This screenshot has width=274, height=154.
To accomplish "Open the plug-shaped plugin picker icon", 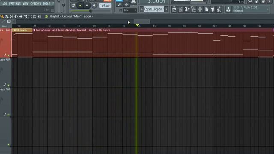I will [213, 9].
